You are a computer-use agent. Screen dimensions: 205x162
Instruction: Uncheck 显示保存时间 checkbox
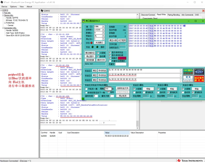[x=110, y=55]
